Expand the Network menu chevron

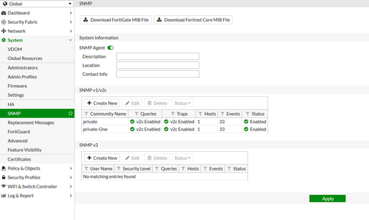click(71, 31)
